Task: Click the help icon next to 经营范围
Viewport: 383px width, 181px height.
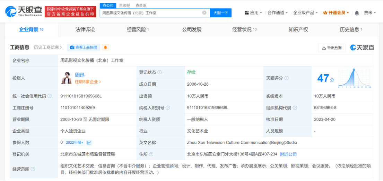Action: (33, 169)
